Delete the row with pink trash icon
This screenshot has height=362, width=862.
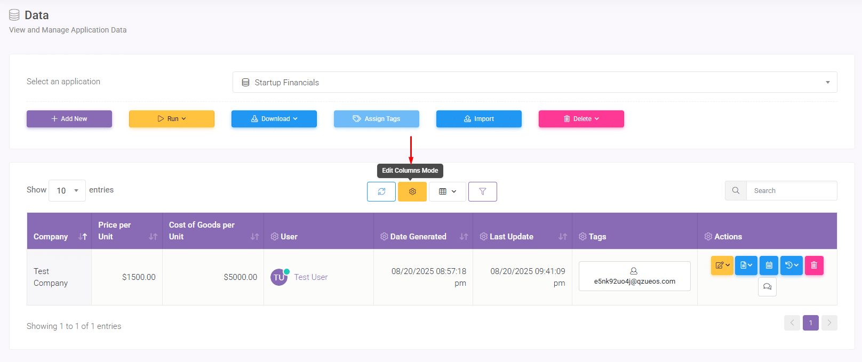[x=814, y=265]
